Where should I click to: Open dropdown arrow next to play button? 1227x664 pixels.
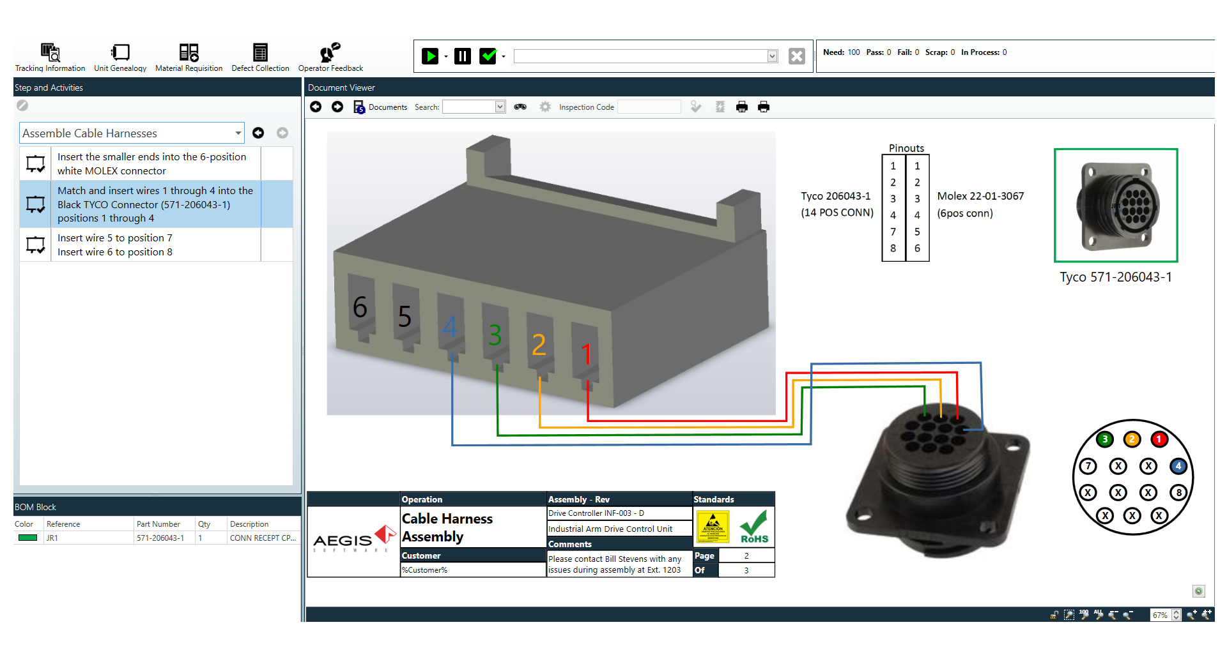445,57
